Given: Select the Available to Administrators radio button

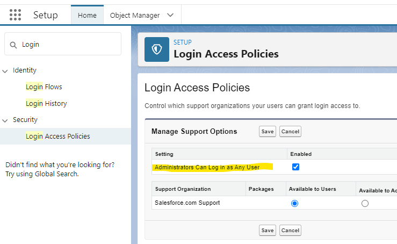Looking at the screenshot, I should tap(365, 203).
